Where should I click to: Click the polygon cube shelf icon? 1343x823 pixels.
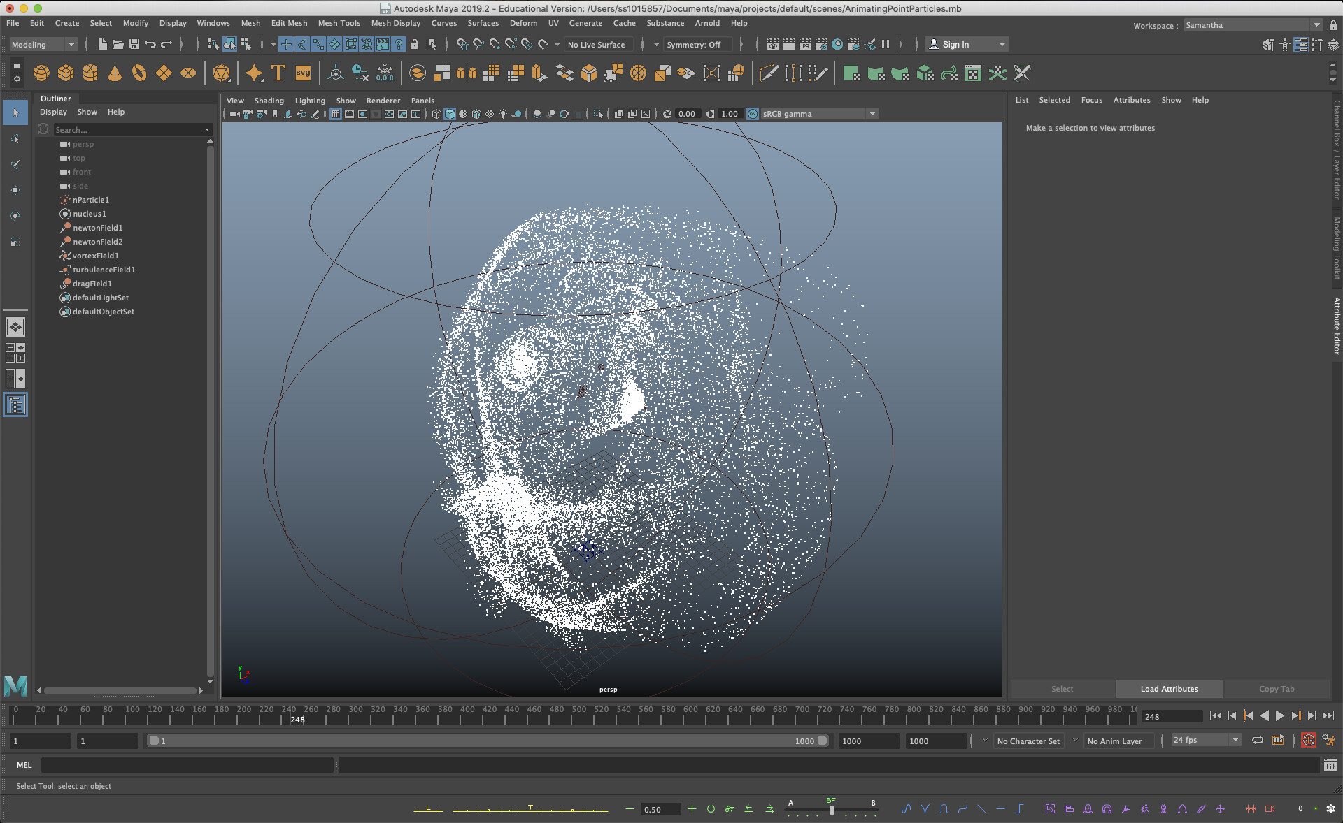(x=66, y=73)
